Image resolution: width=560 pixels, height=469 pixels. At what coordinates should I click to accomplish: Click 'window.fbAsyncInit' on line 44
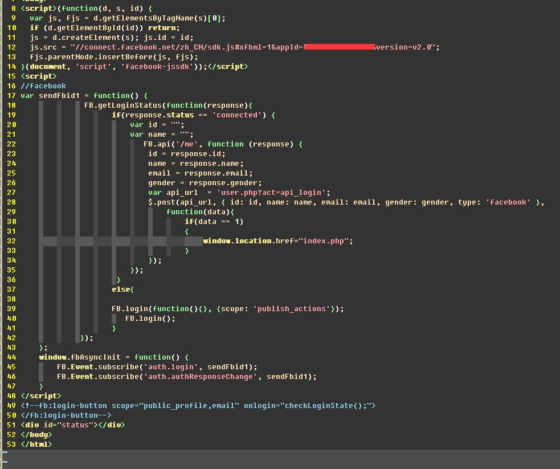(80, 357)
